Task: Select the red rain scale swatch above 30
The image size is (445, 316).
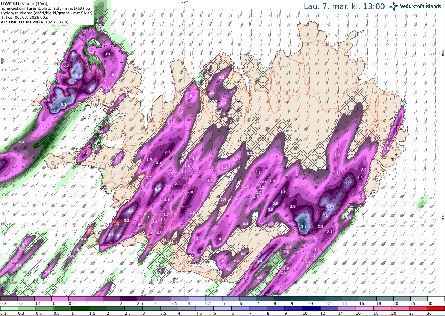Action: pyautogui.click(x=436, y=308)
